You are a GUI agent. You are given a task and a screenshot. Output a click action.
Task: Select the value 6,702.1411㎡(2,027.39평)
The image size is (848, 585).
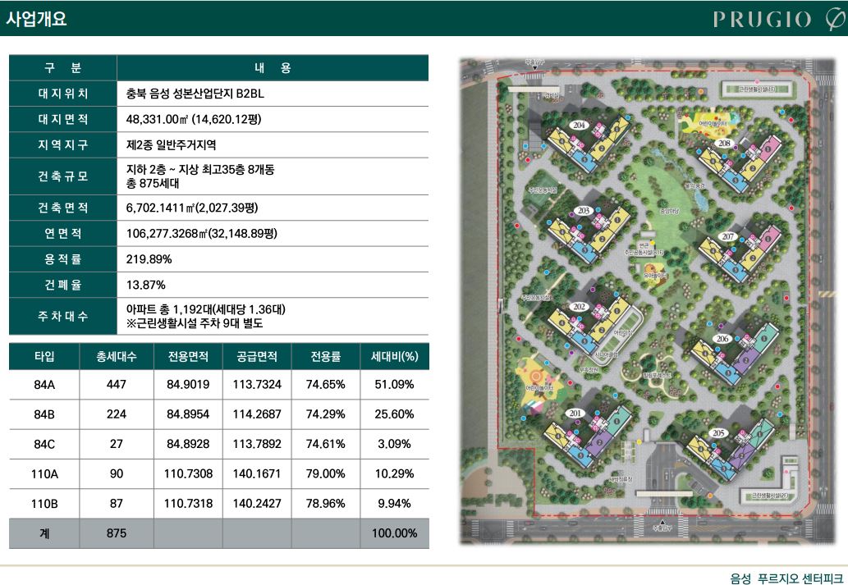(192, 208)
